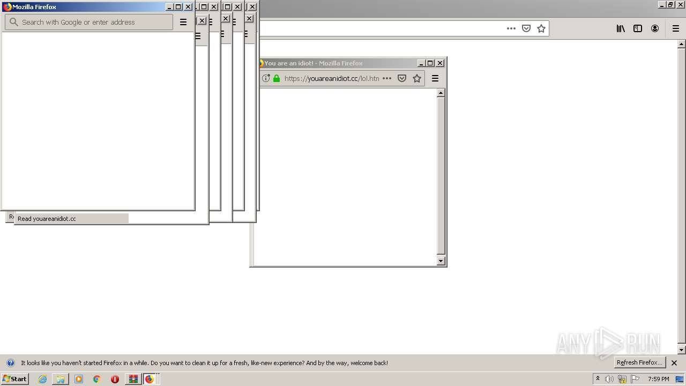The height and width of the screenshot is (386, 686).
Task: Close the 'You are an idiot!' window
Action: coord(440,63)
